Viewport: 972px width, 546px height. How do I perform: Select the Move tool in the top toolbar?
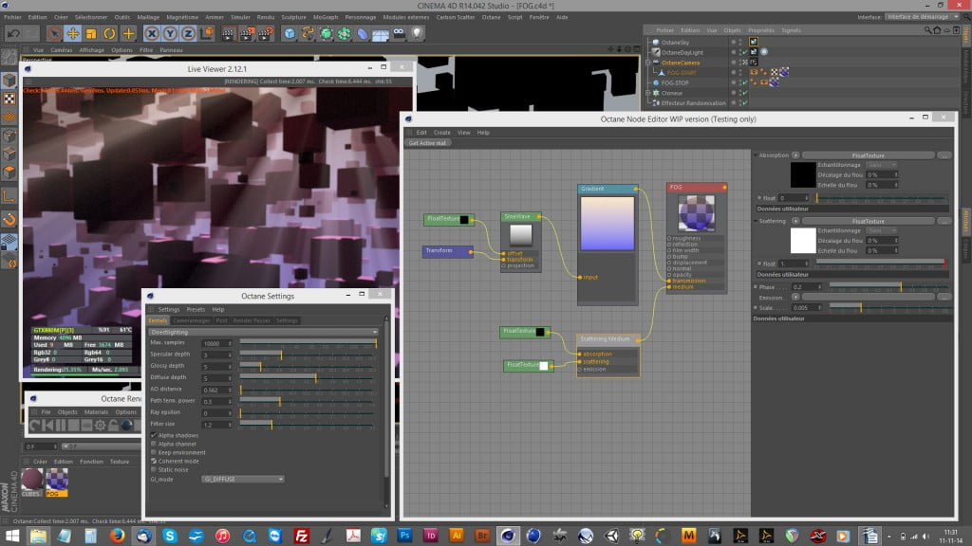[72, 33]
